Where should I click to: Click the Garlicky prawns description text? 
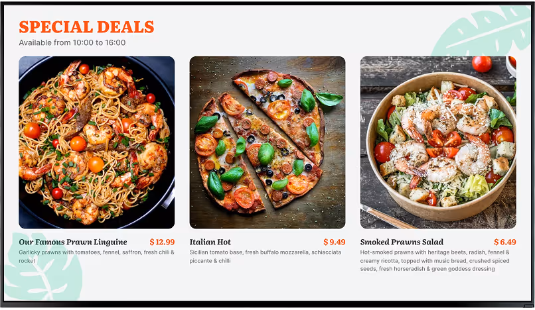coord(96,256)
